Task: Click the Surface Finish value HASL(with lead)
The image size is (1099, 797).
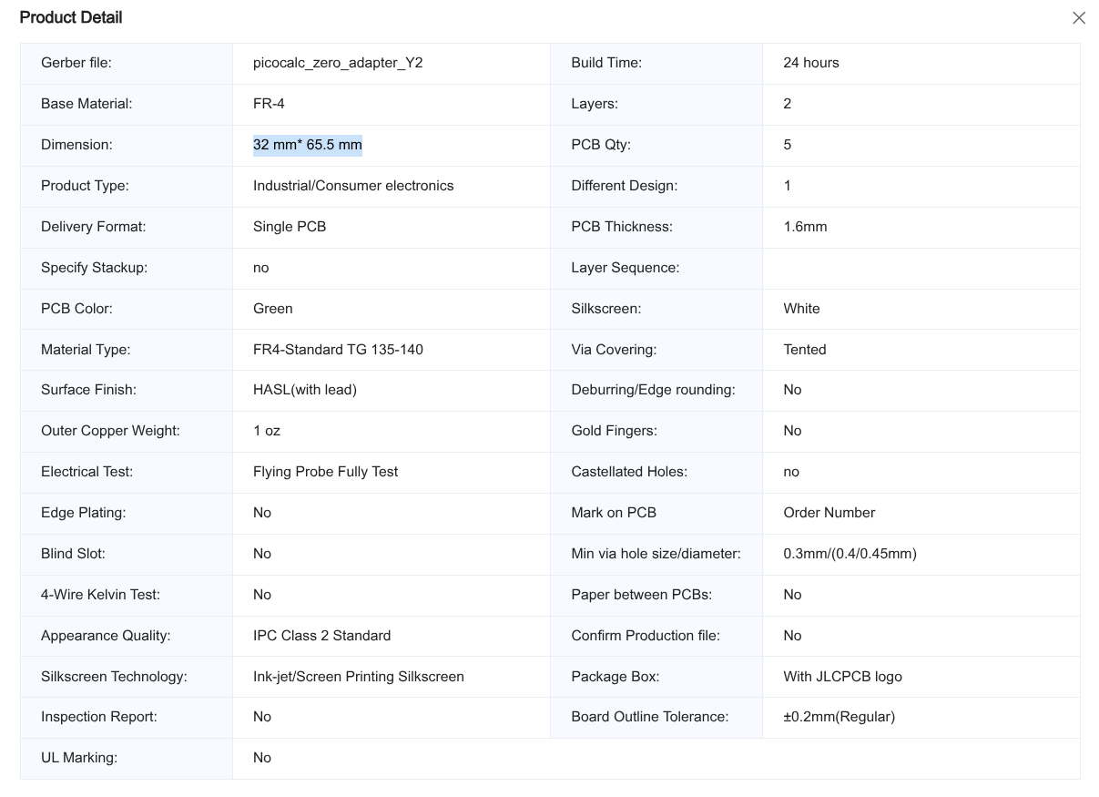Action: tap(305, 390)
